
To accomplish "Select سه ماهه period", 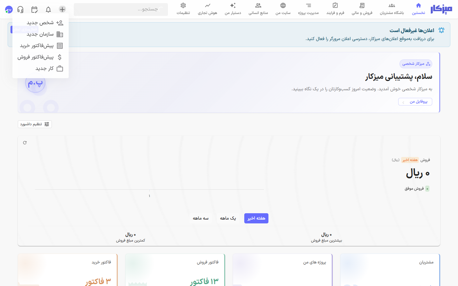I will coord(201,218).
